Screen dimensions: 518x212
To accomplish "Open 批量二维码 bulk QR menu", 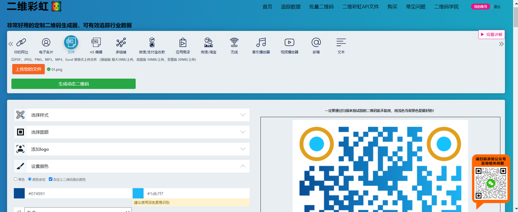I will click(x=321, y=7).
